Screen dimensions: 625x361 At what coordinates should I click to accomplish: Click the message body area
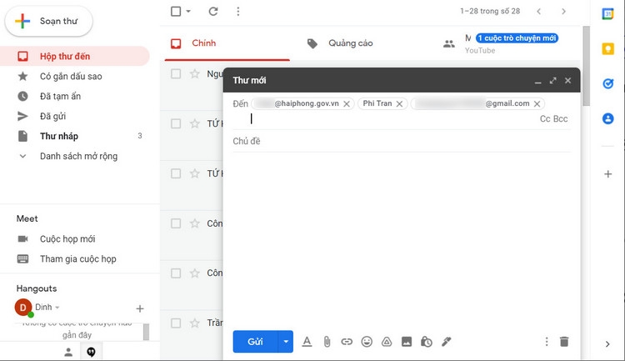pos(402,239)
